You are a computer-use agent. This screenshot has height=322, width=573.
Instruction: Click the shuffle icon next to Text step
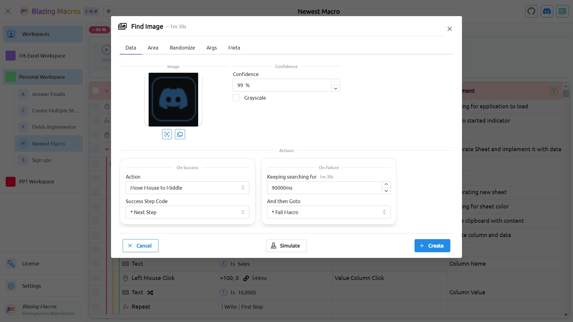(x=150, y=292)
